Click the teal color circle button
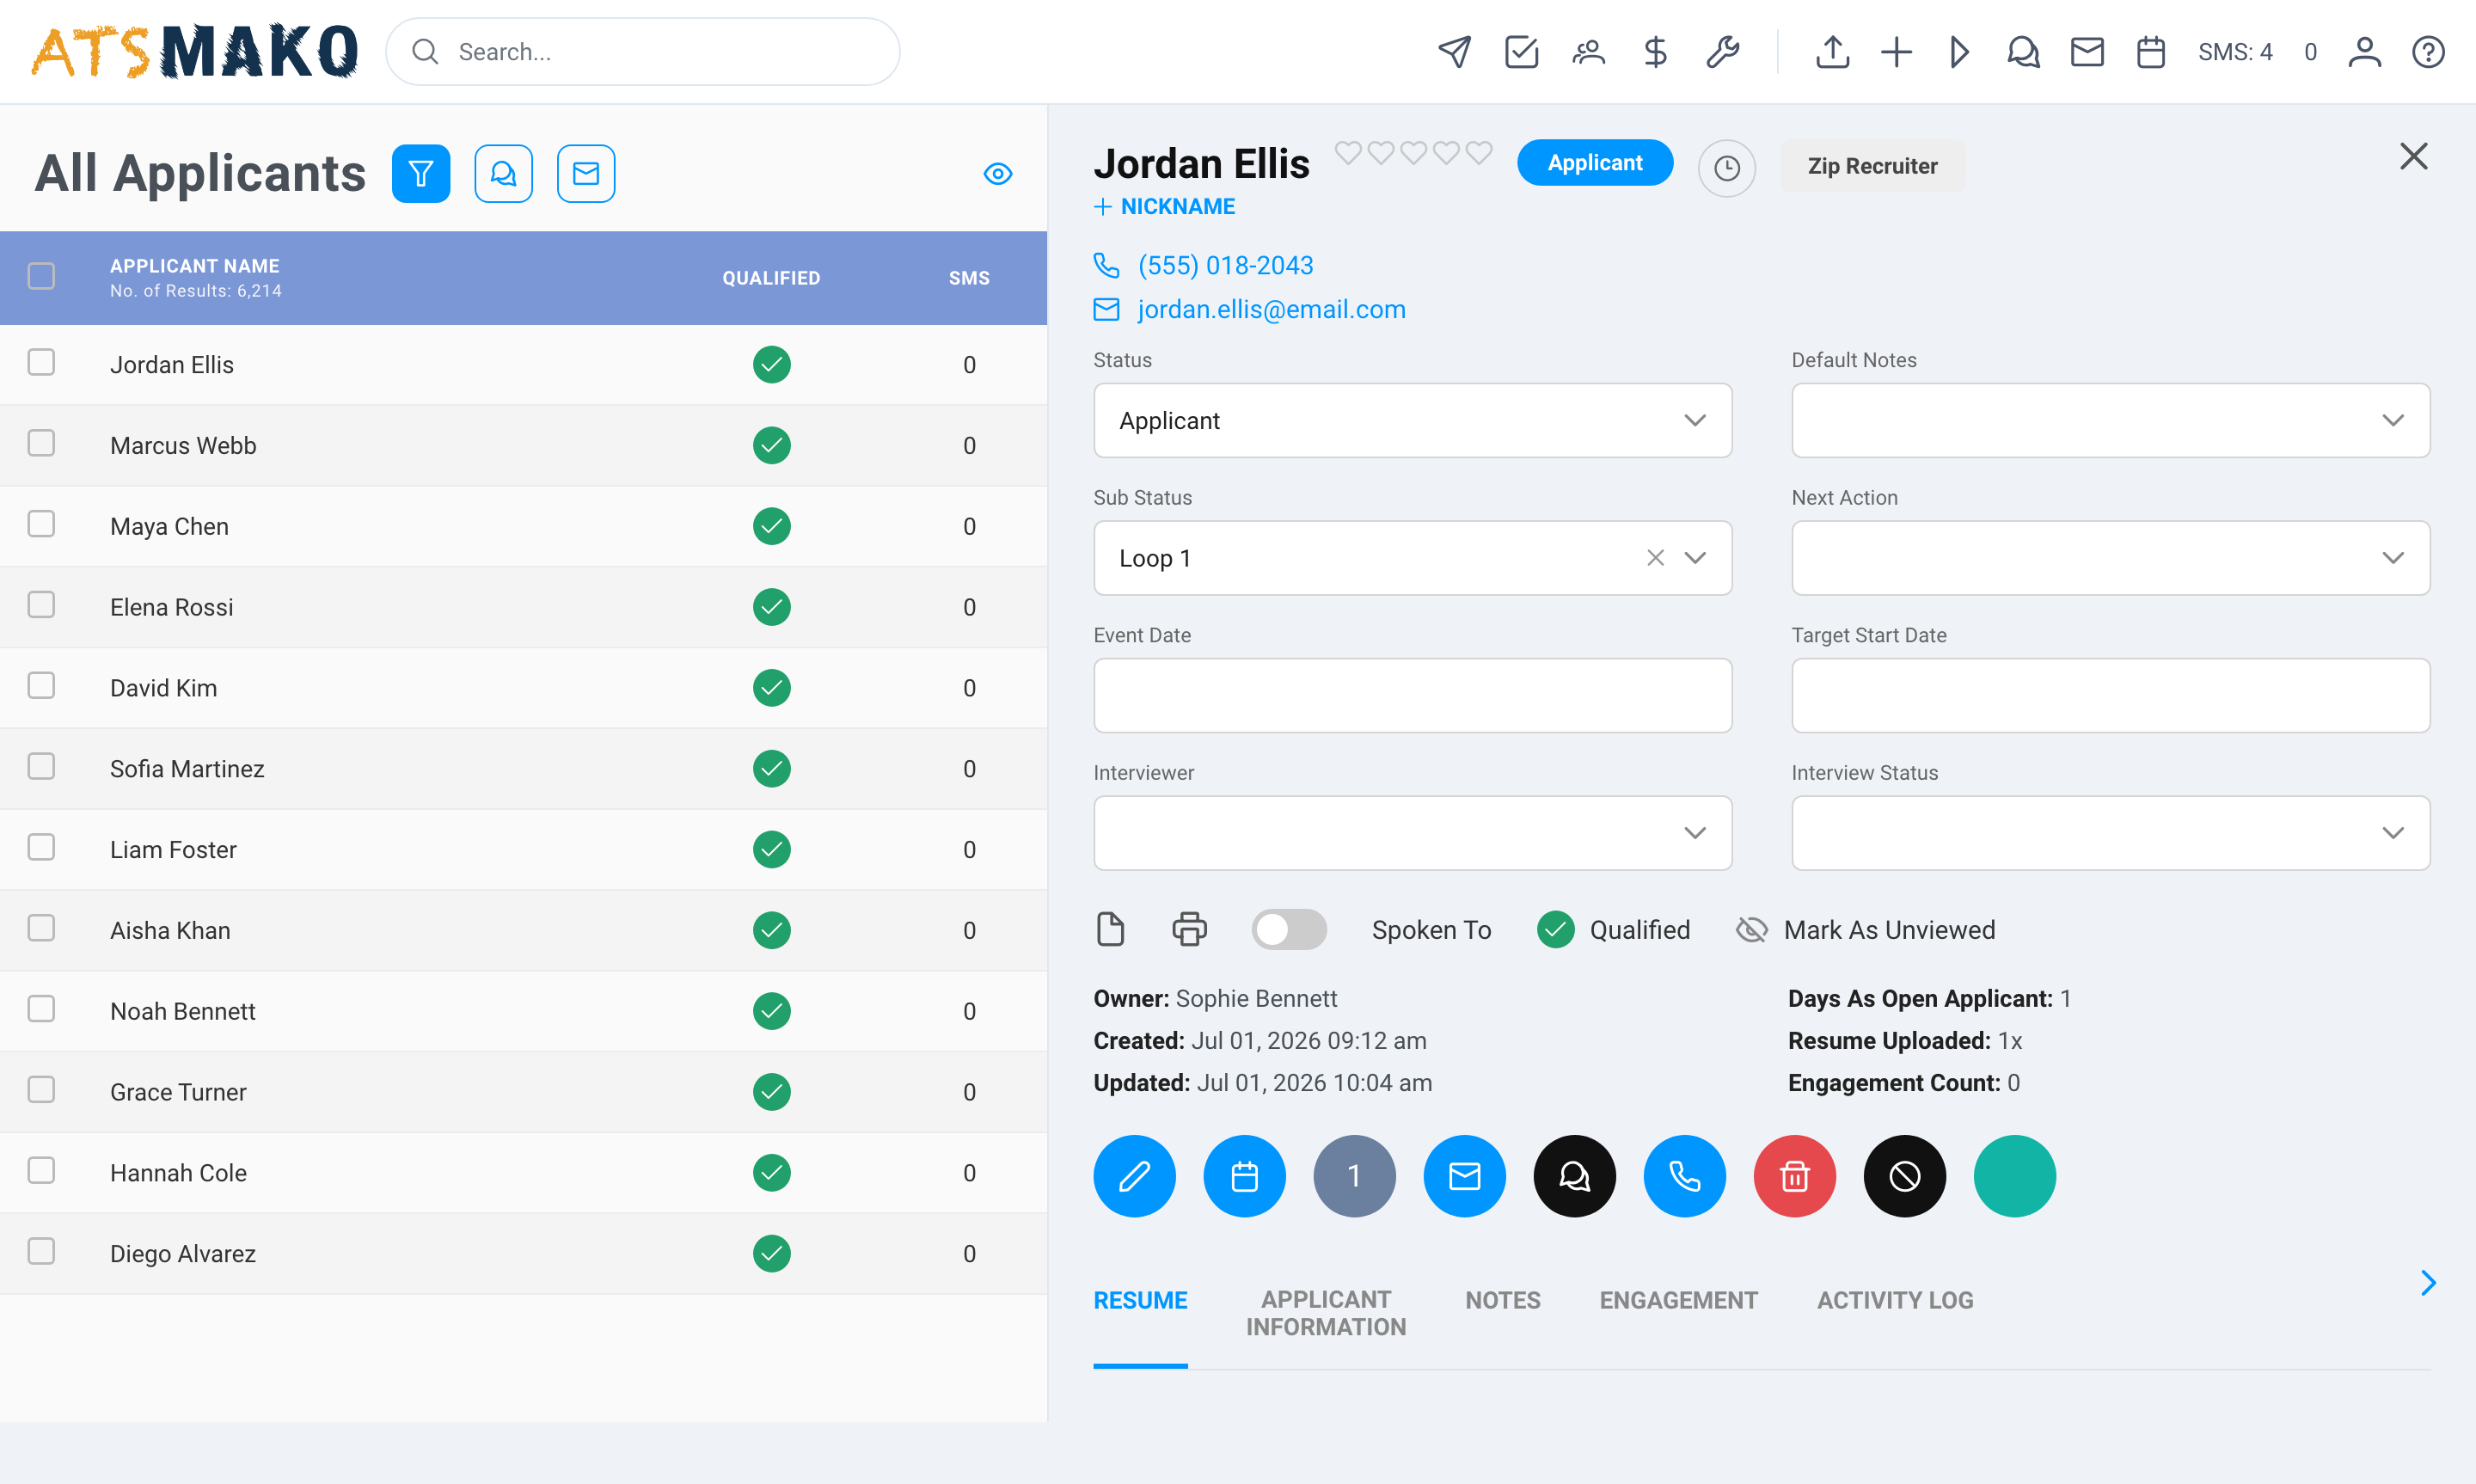2476x1484 pixels. (x=2014, y=1176)
